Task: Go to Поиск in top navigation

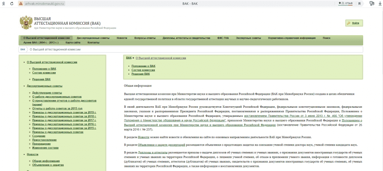Action: 326,38
